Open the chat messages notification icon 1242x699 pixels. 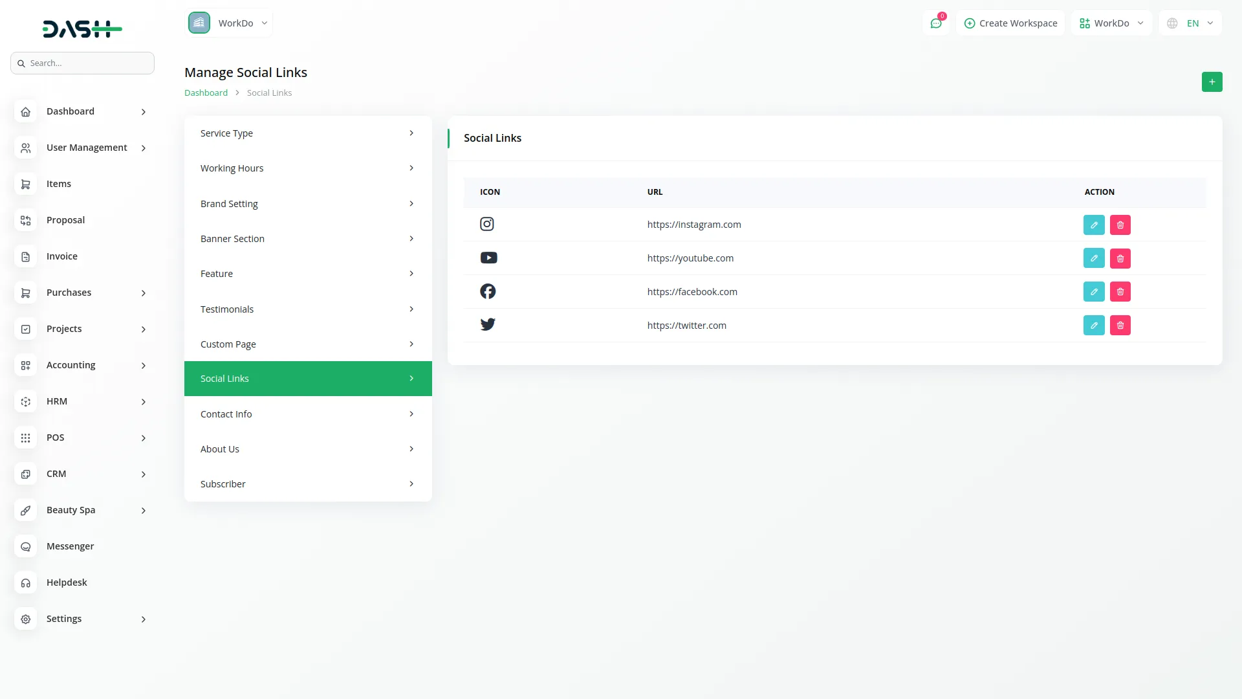[935, 23]
